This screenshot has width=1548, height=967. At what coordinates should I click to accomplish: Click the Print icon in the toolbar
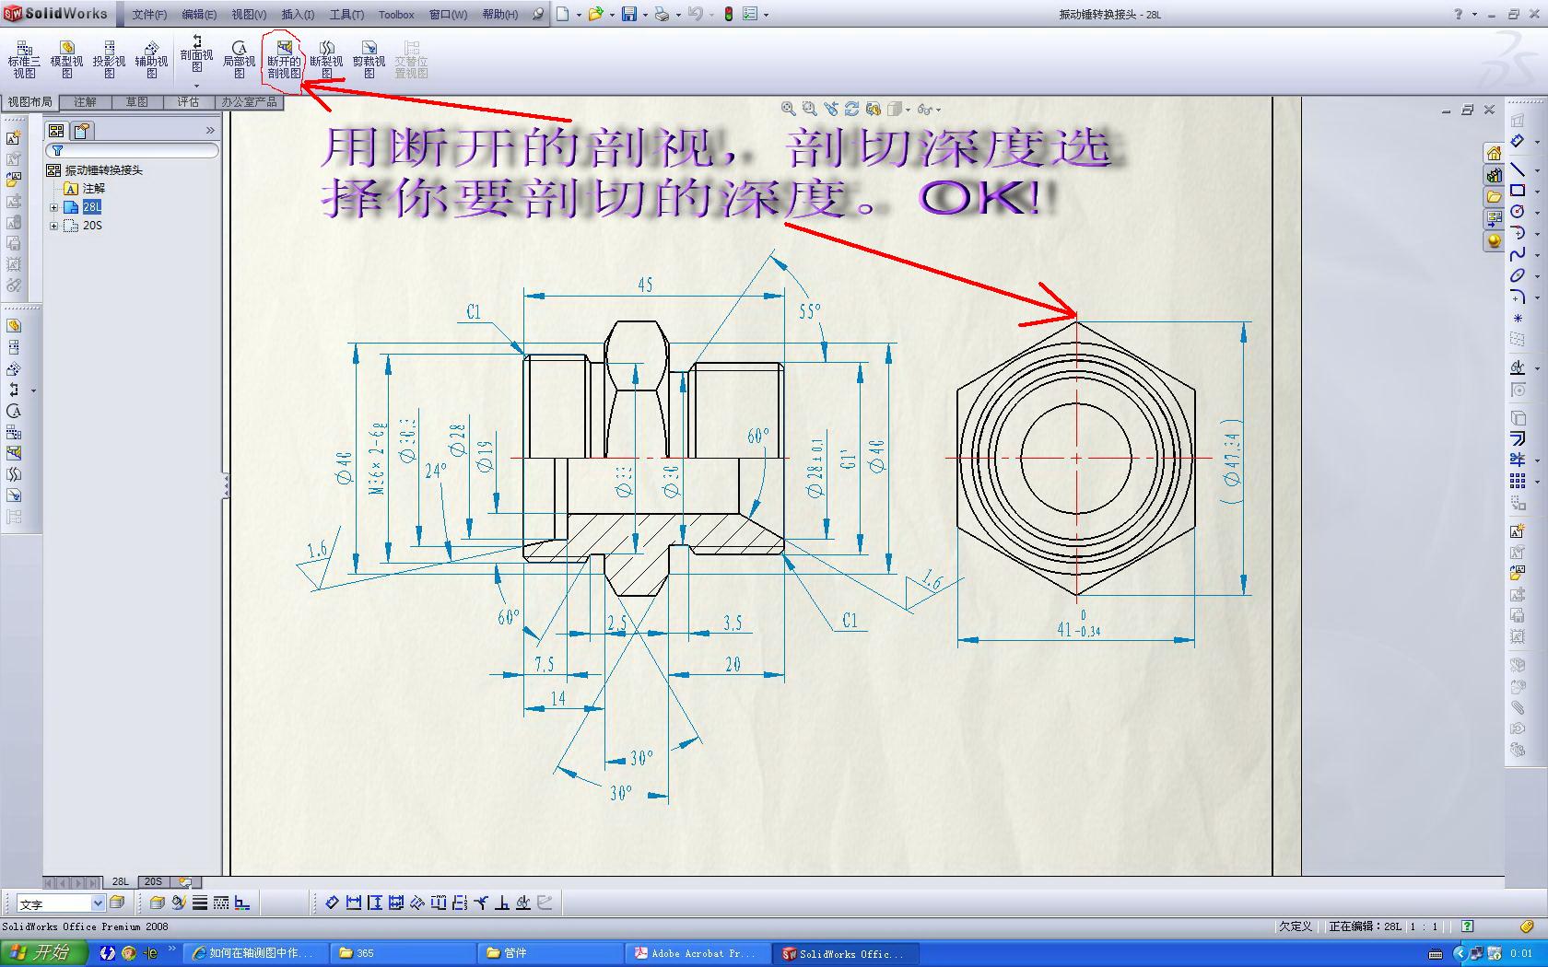[x=661, y=14]
